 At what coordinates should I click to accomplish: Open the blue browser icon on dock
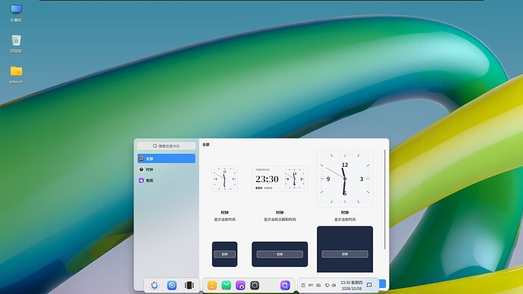pyautogui.click(x=172, y=285)
